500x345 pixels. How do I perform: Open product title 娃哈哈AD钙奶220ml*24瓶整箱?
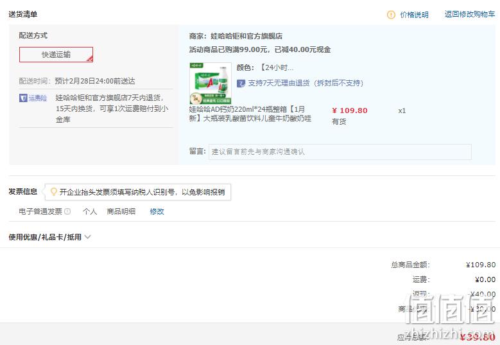[250, 114]
